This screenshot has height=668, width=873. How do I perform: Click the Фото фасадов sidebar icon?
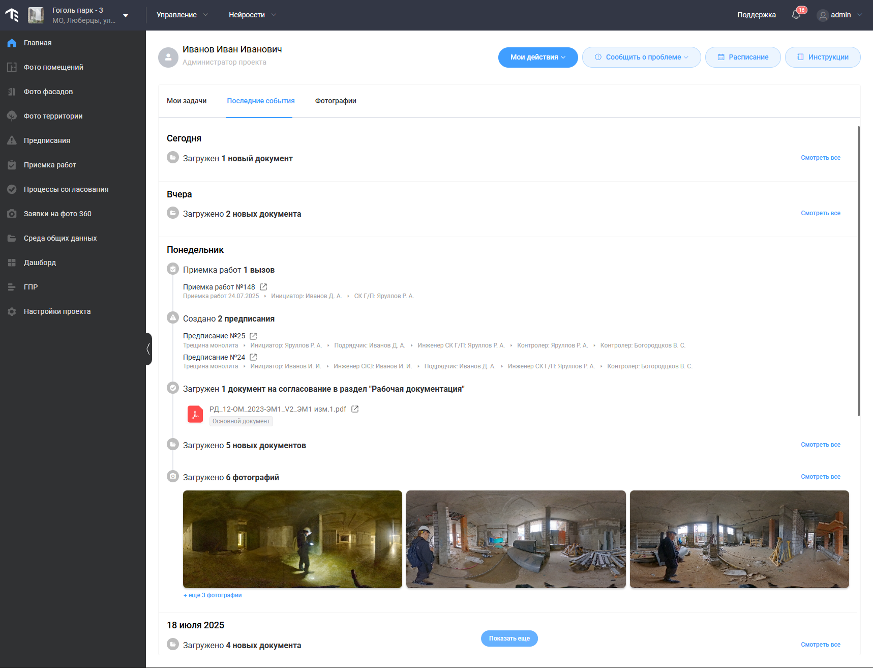pyautogui.click(x=12, y=92)
